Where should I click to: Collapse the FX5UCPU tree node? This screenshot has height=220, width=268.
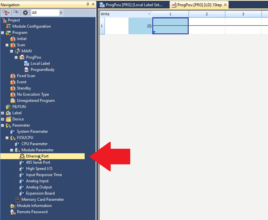tap(7, 138)
